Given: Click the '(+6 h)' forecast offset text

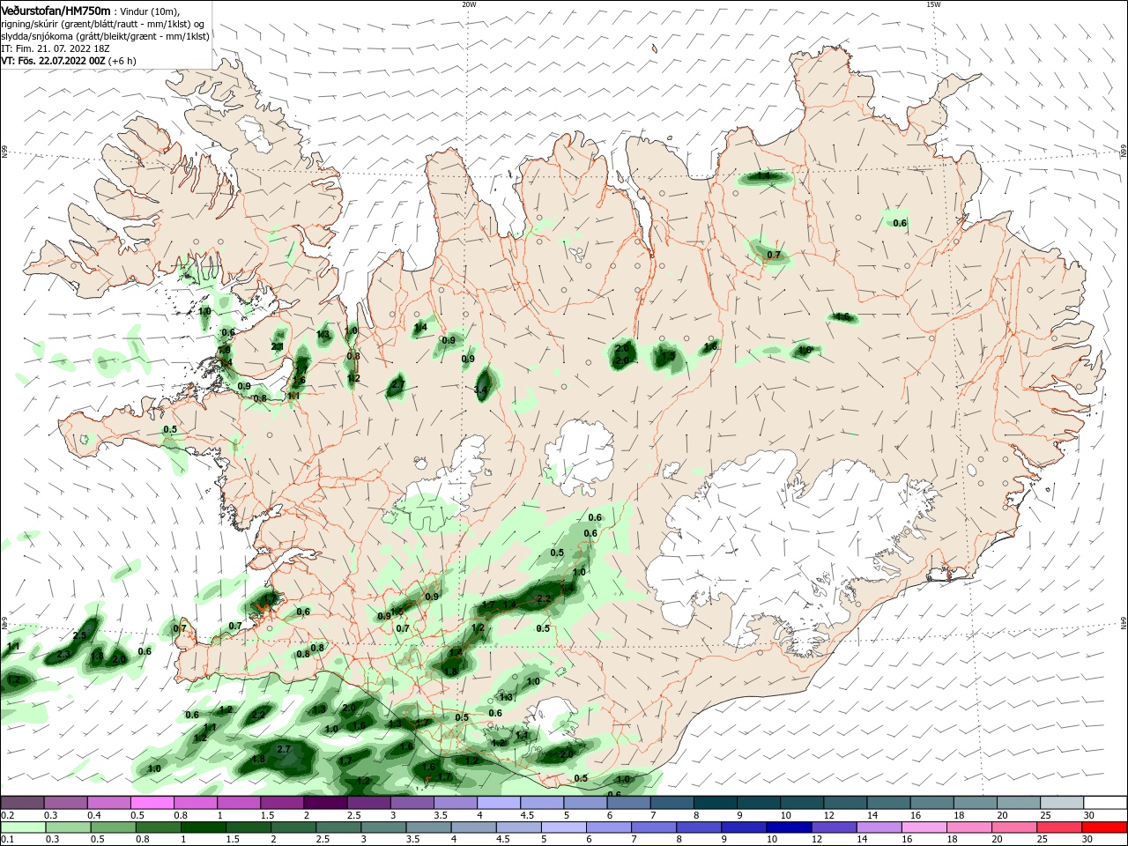Looking at the screenshot, I should 122,61.
